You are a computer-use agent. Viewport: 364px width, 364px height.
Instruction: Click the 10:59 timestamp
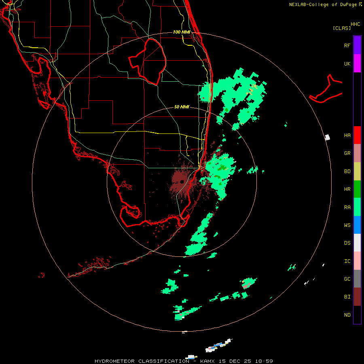pos(264,361)
